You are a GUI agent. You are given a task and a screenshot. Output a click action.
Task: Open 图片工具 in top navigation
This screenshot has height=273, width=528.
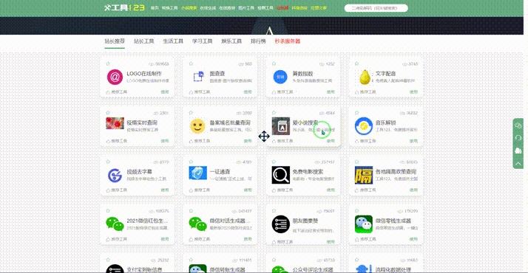(x=246, y=7)
